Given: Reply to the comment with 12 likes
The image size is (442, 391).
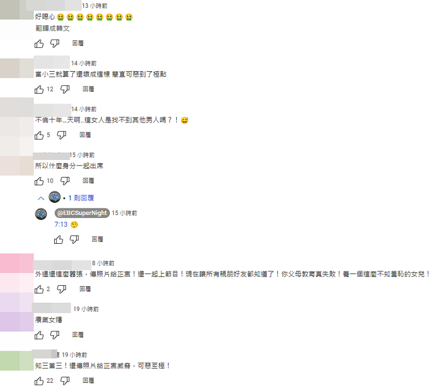Looking at the screenshot, I should (x=88, y=89).
